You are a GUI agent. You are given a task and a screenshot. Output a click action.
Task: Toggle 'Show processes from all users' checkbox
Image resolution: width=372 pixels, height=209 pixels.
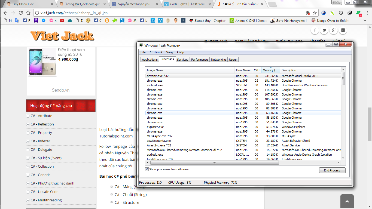point(147,169)
